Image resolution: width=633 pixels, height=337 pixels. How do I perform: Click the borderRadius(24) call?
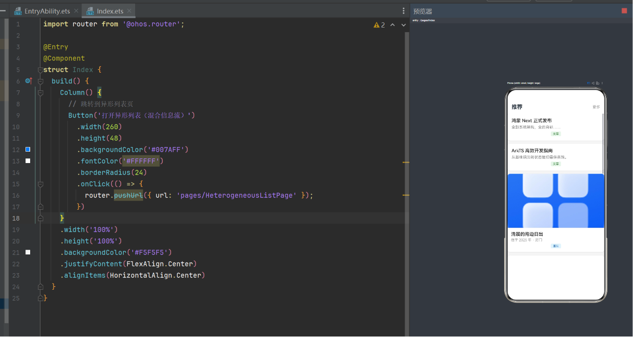click(x=112, y=172)
